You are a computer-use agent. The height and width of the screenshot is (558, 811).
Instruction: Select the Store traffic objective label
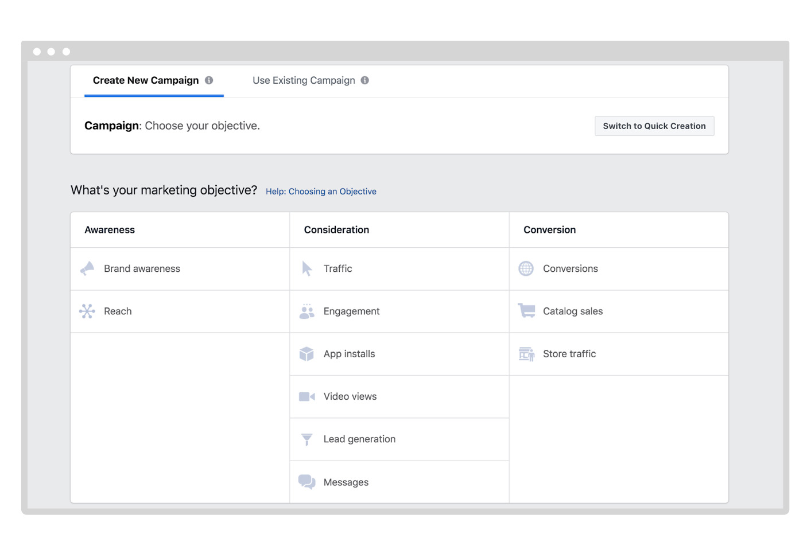[569, 354]
